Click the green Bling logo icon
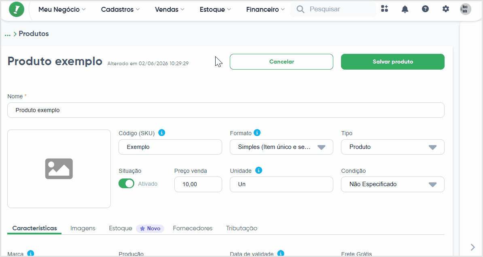The image size is (483, 257). coord(17,9)
